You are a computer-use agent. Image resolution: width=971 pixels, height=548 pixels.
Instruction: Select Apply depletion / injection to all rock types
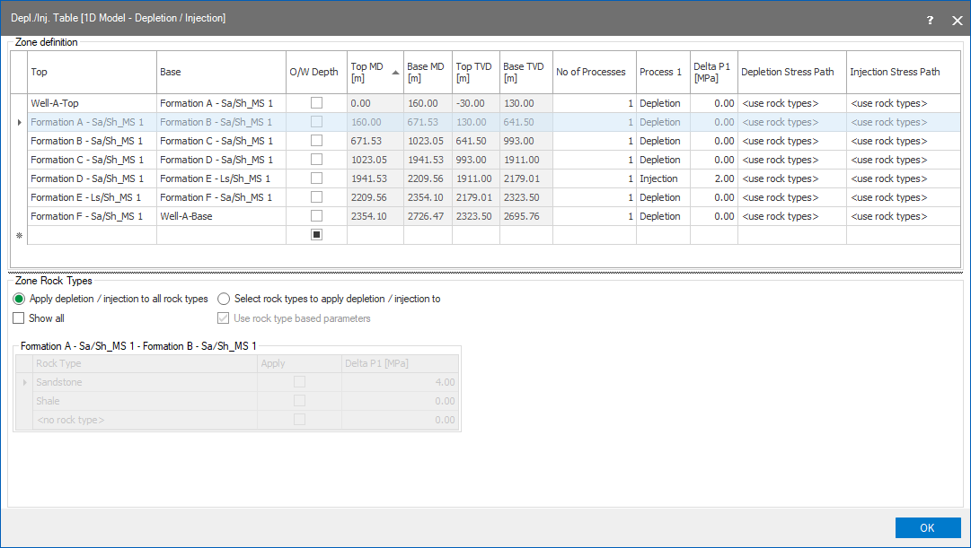point(19,299)
